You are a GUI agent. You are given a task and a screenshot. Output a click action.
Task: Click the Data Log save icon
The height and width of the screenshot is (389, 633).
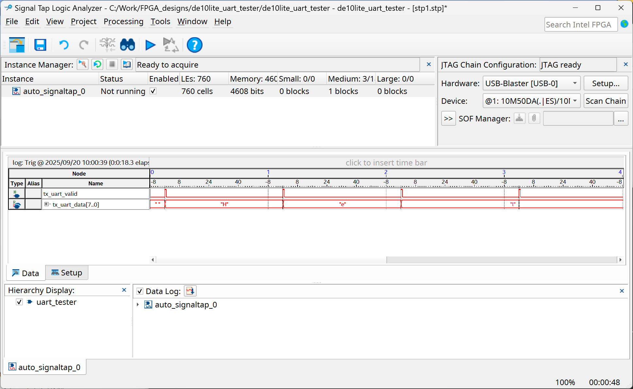(x=190, y=291)
